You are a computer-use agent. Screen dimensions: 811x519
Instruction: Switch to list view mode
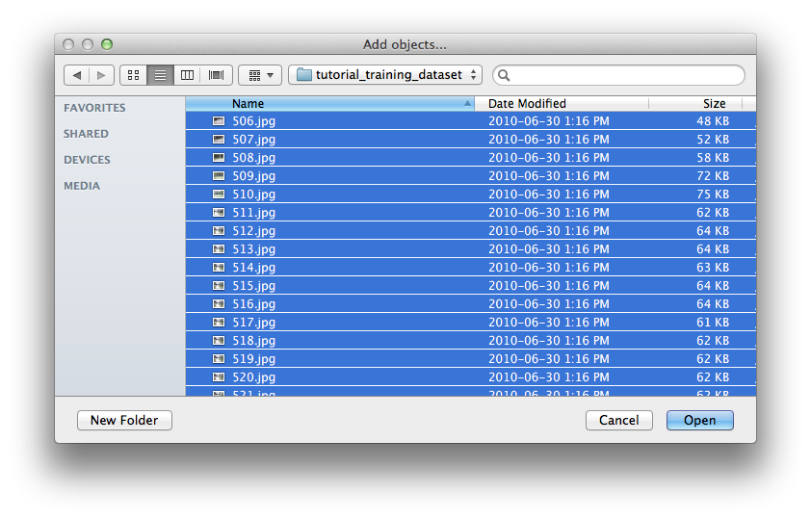160,75
